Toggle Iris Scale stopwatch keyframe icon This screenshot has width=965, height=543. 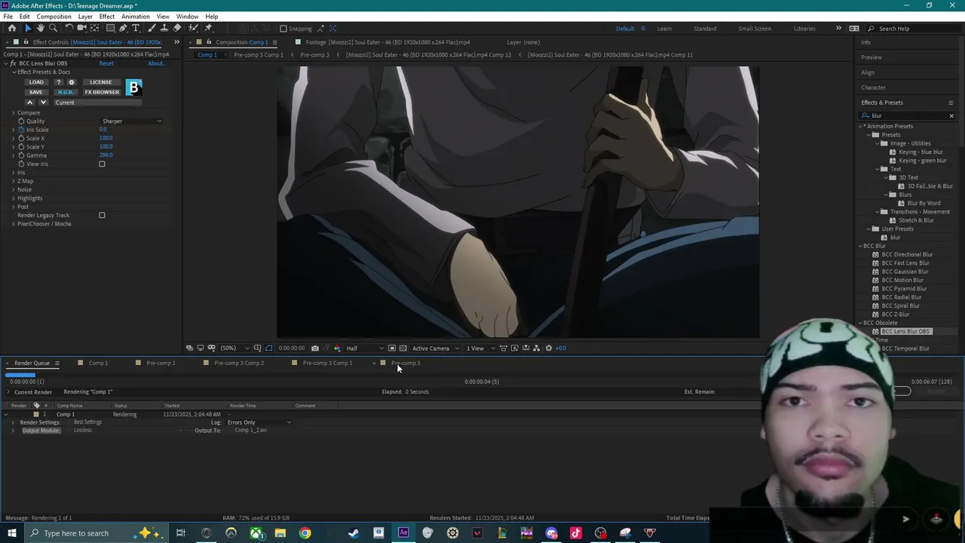pos(21,130)
